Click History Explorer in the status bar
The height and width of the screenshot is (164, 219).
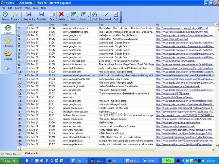(11, 154)
